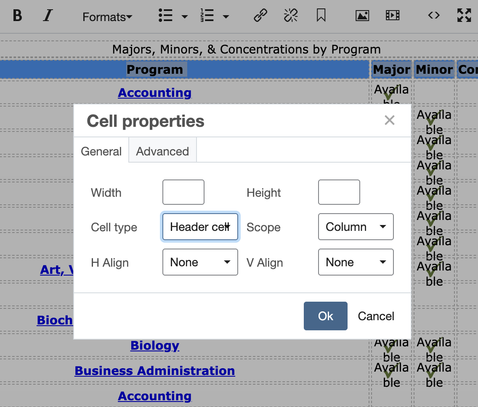
Task: Insert an image
Action: [362, 16]
